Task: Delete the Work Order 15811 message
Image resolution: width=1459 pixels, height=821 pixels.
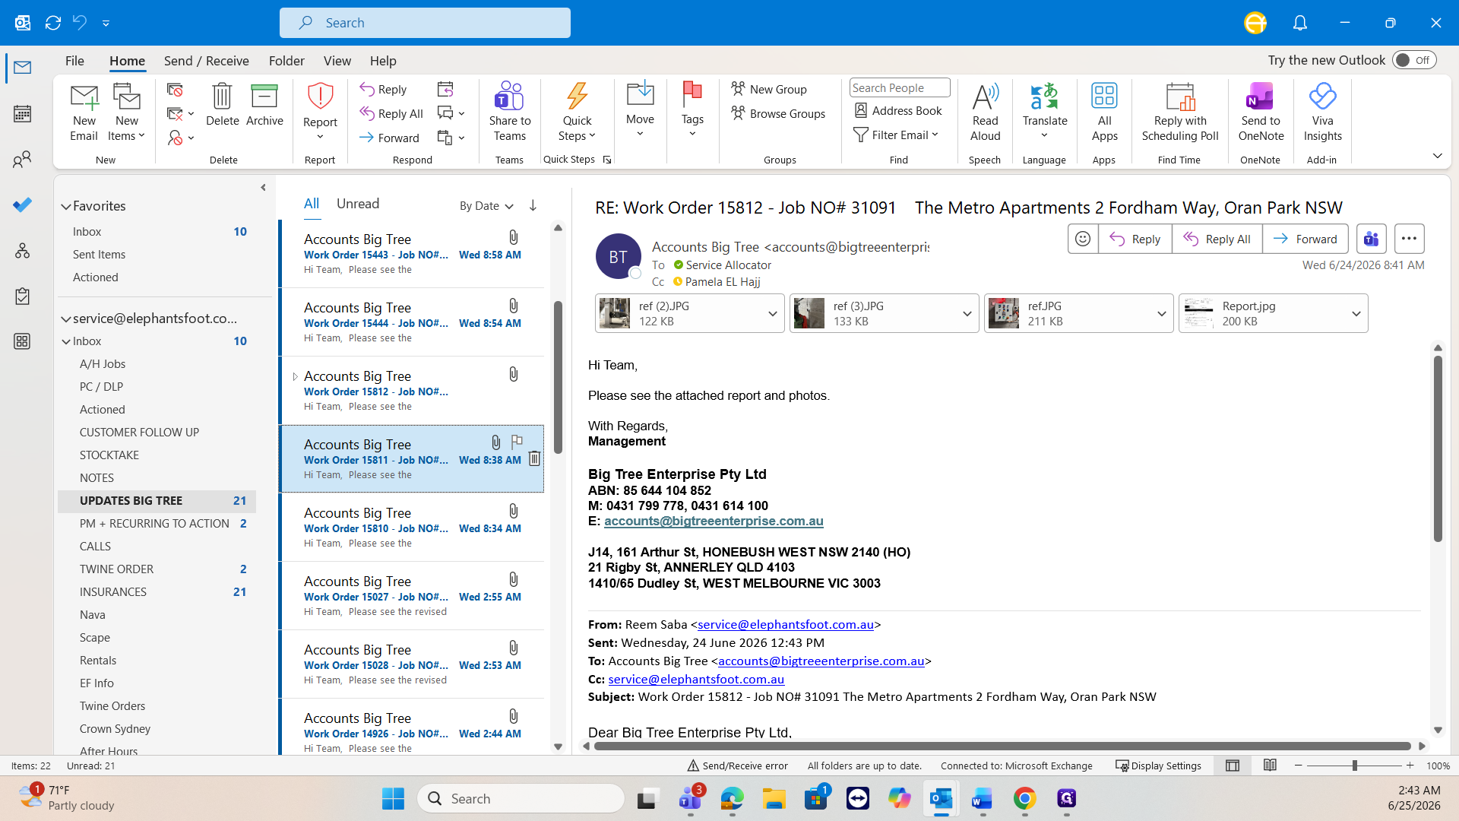Action: click(x=534, y=458)
